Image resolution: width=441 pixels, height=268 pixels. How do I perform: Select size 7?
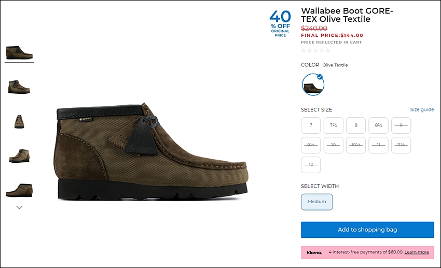click(311, 125)
